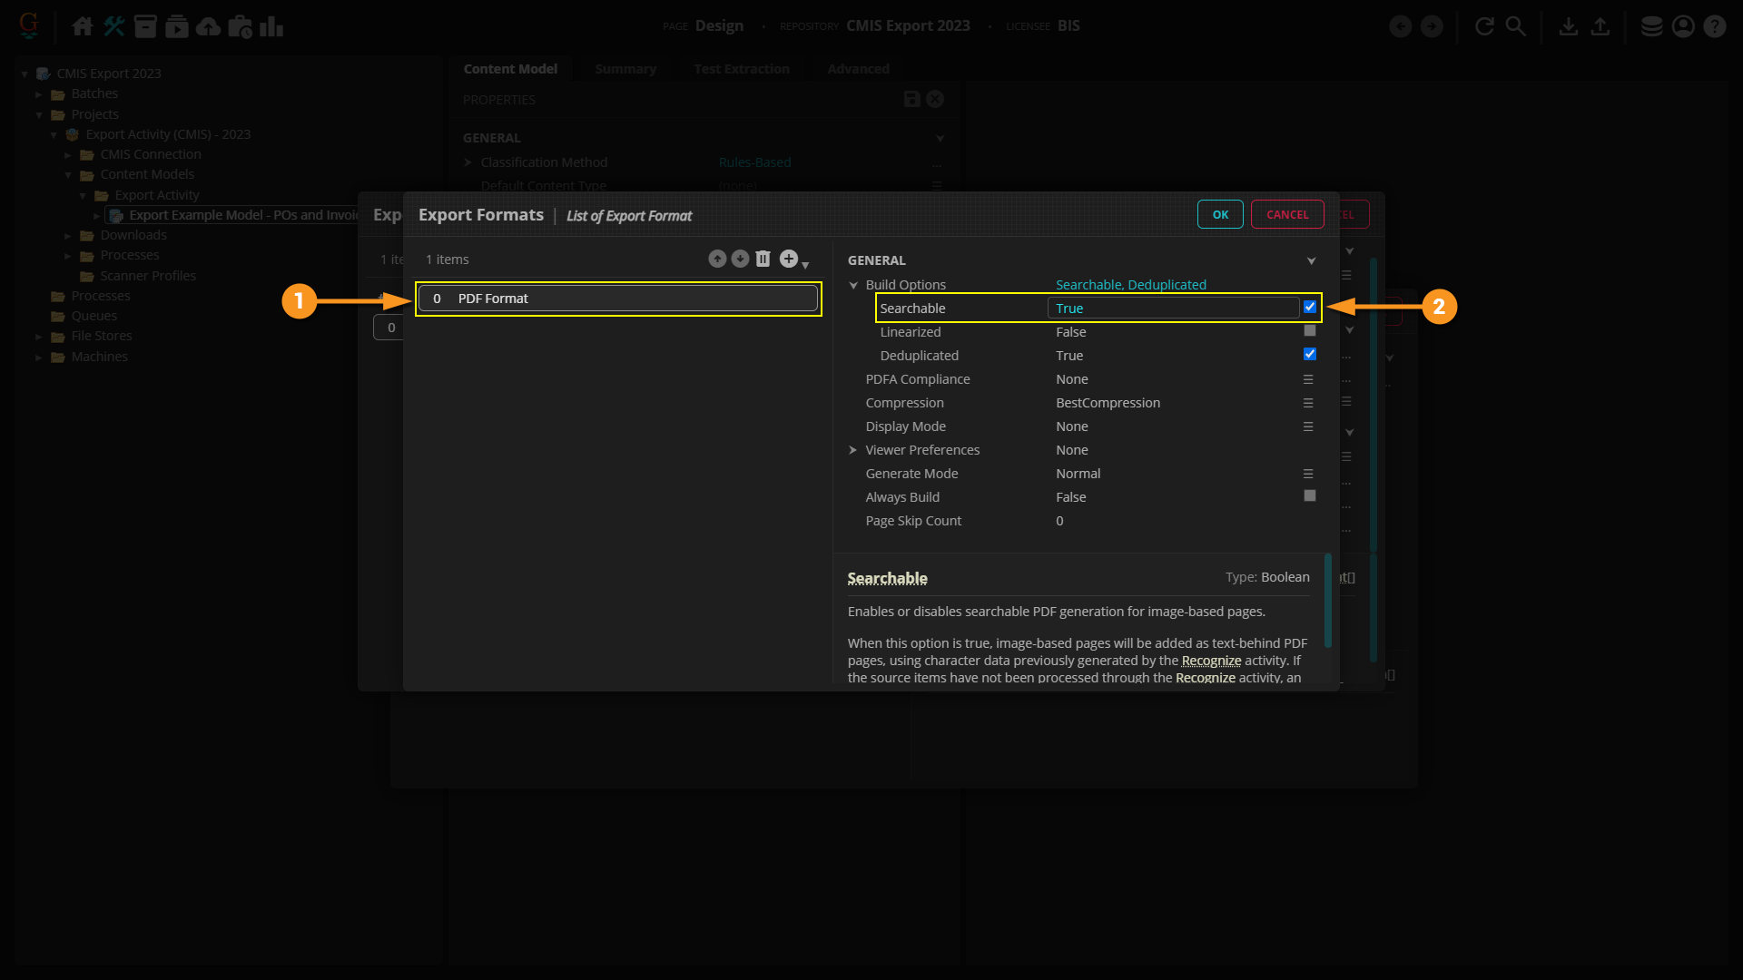
Task: Open the Compression options list button
Action: click(1308, 403)
